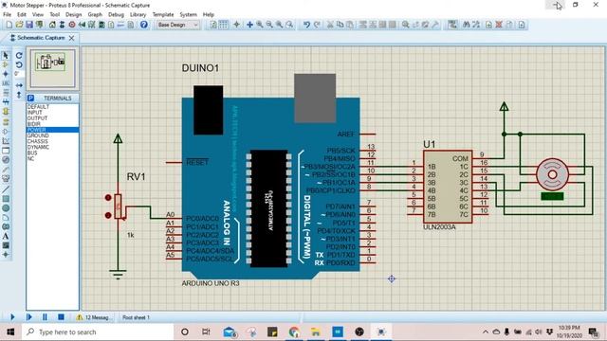Click the Redo arrow toolbar icon
Viewport: 607px width, 341px height.
pyautogui.click(x=317, y=25)
